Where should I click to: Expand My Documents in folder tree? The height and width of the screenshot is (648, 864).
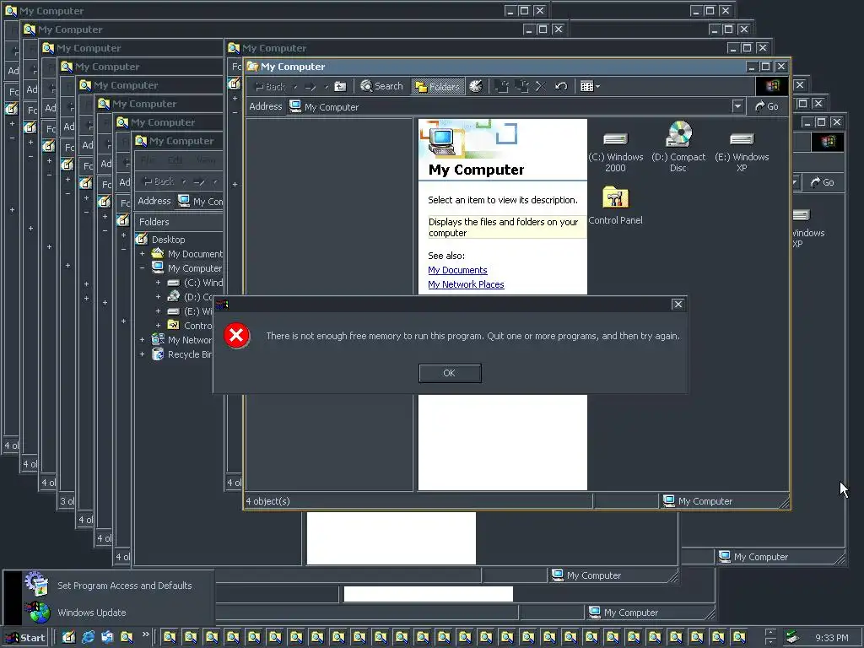coord(142,254)
